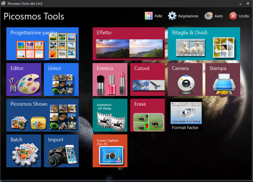Open the Batch processing tile
This screenshot has width=253, height=182.
pyautogui.click(x=24, y=151)
